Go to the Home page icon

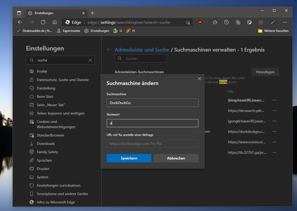pos(55,22)
